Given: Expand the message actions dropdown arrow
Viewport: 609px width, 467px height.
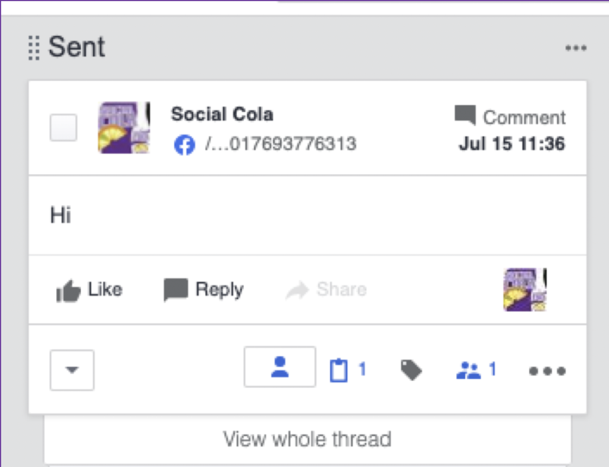Looking at the screenshot, I should (x=72, y=369).
